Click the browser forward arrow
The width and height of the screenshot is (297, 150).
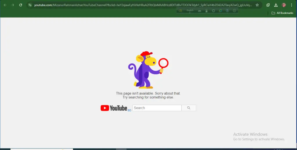tap(12, 5)
